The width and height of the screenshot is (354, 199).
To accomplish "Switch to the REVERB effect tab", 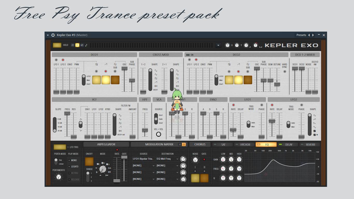I will click(309, 145).
